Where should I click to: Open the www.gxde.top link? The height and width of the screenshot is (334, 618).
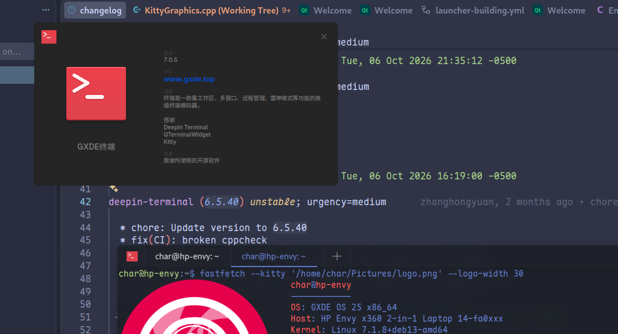pos(189,79)
